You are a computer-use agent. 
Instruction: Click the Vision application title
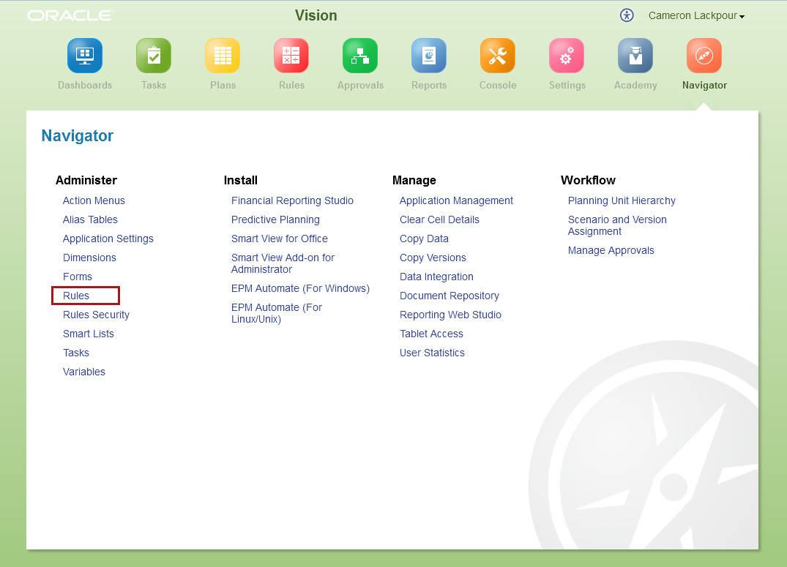[316, 15]
